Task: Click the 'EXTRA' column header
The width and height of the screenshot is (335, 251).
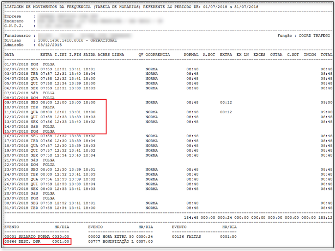Action: (x=226, y=55)
